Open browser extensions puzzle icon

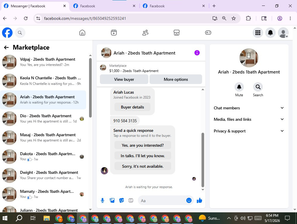coord(248,18)
